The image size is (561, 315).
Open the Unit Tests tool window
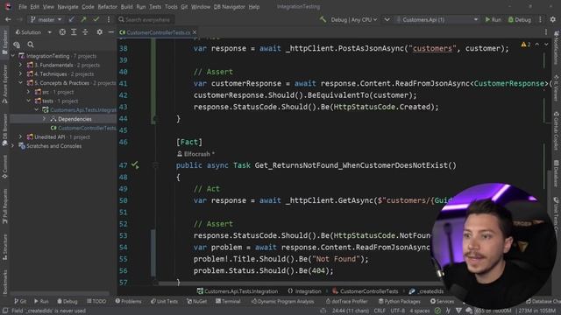tap(164, 301)
